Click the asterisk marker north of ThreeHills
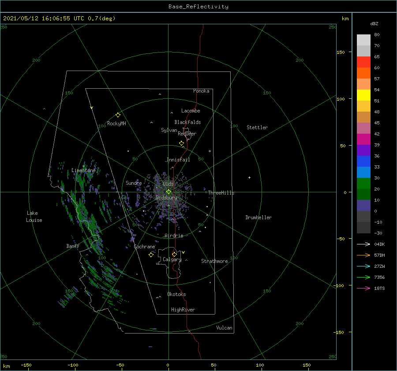Screen dimensions: 397x371 click(210, 151)
